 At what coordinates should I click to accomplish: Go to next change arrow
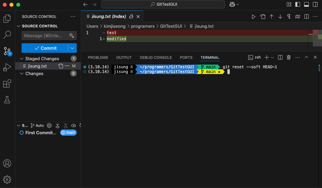click(x=280, y=17)
